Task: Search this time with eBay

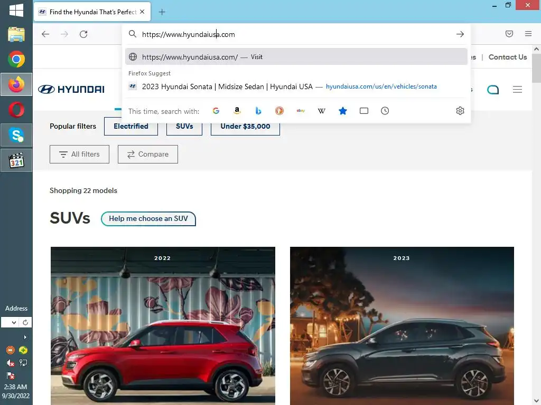Action: (301, 111)
